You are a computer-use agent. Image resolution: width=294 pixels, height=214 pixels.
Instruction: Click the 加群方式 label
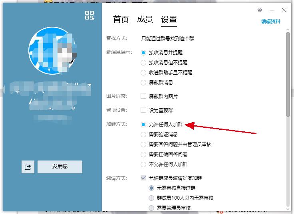tap(117, 124)
